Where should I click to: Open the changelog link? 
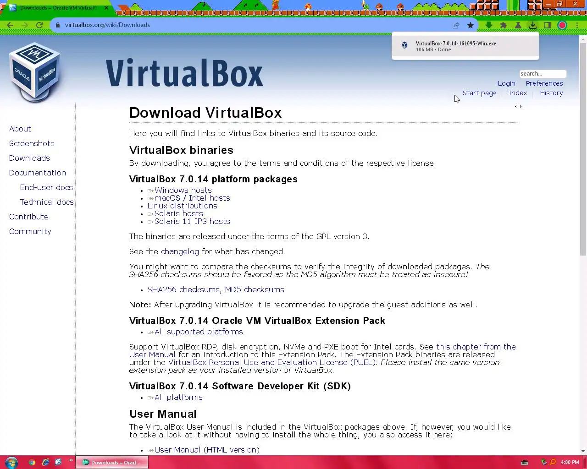(x=180, y=251)
